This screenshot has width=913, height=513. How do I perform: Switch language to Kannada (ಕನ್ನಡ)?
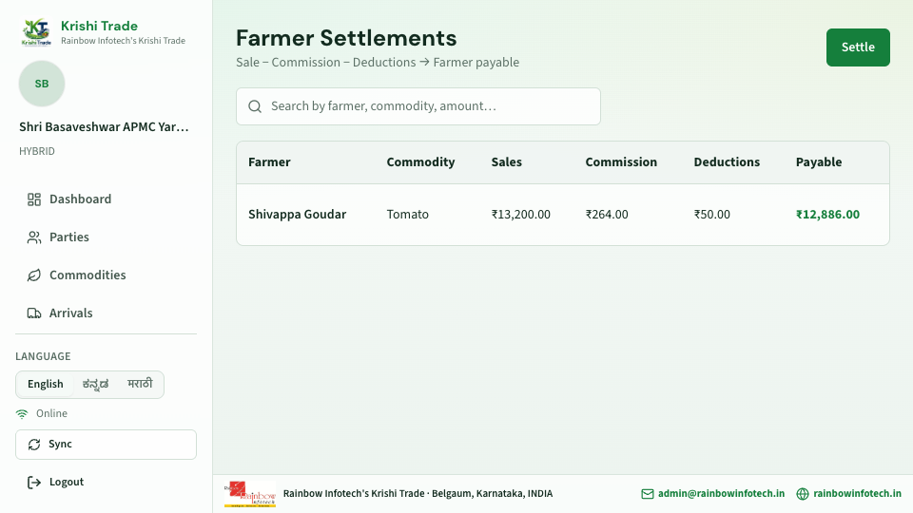coord(95,385)
